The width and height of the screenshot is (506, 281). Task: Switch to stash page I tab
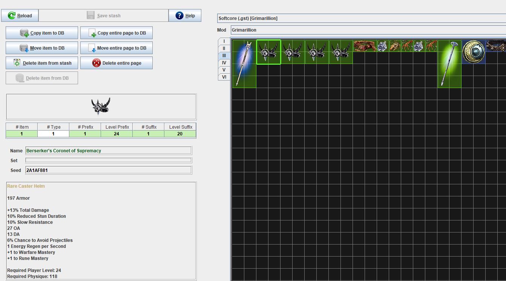[224, 41]
